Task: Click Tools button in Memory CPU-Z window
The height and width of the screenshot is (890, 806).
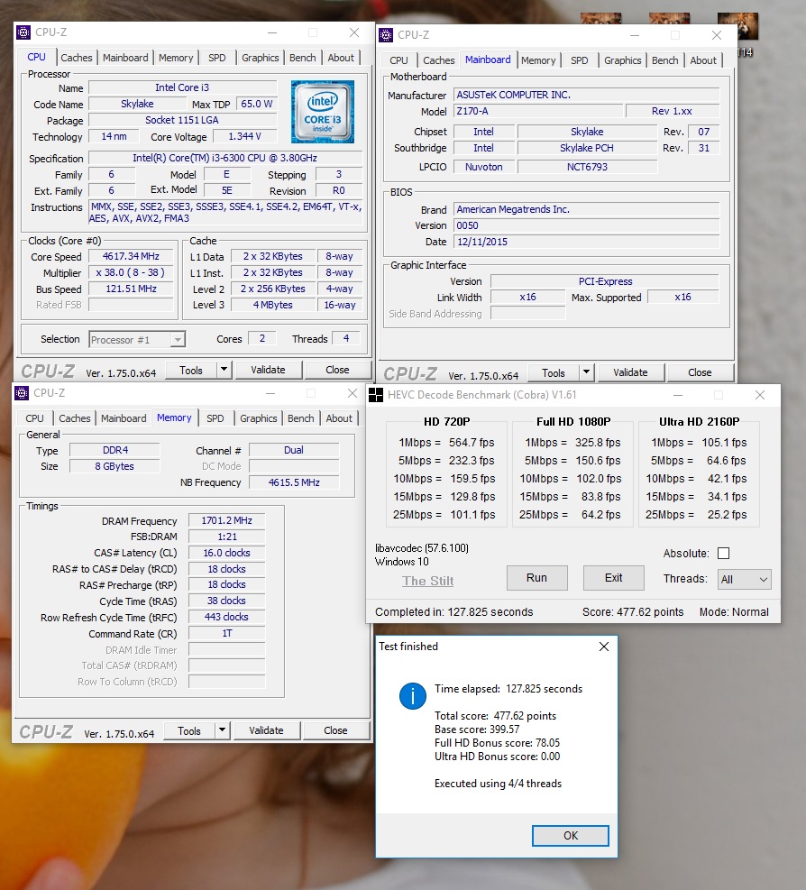Action: tap(189, 731)
